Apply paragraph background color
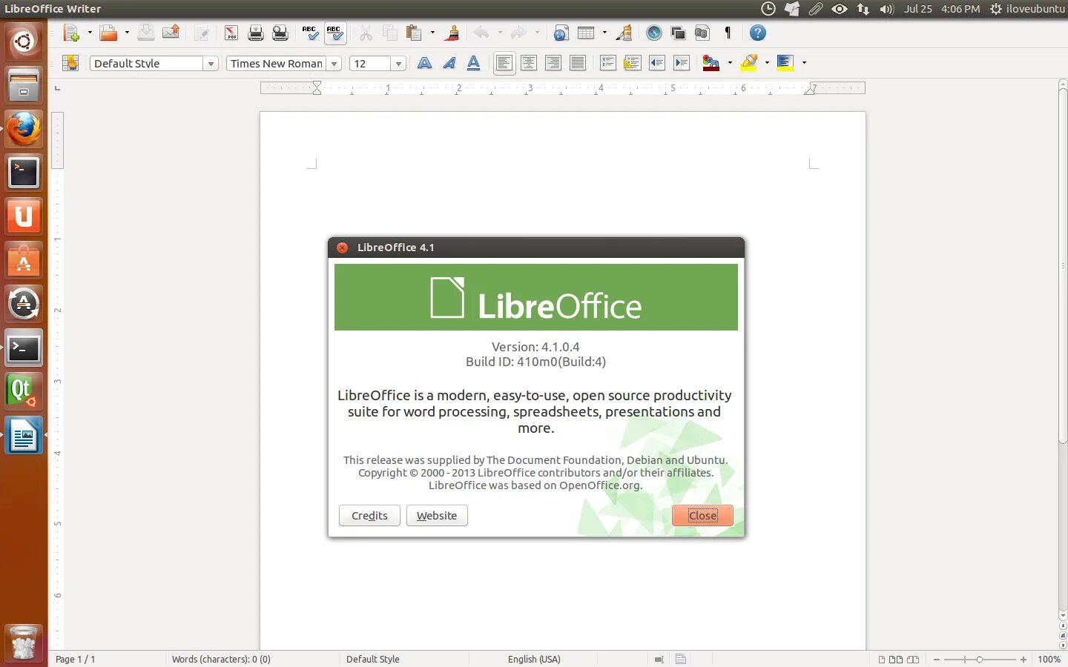 (785, 63)
